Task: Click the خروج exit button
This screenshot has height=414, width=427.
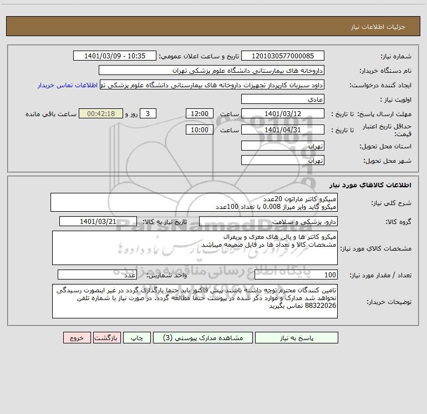Action: [77, 337]
